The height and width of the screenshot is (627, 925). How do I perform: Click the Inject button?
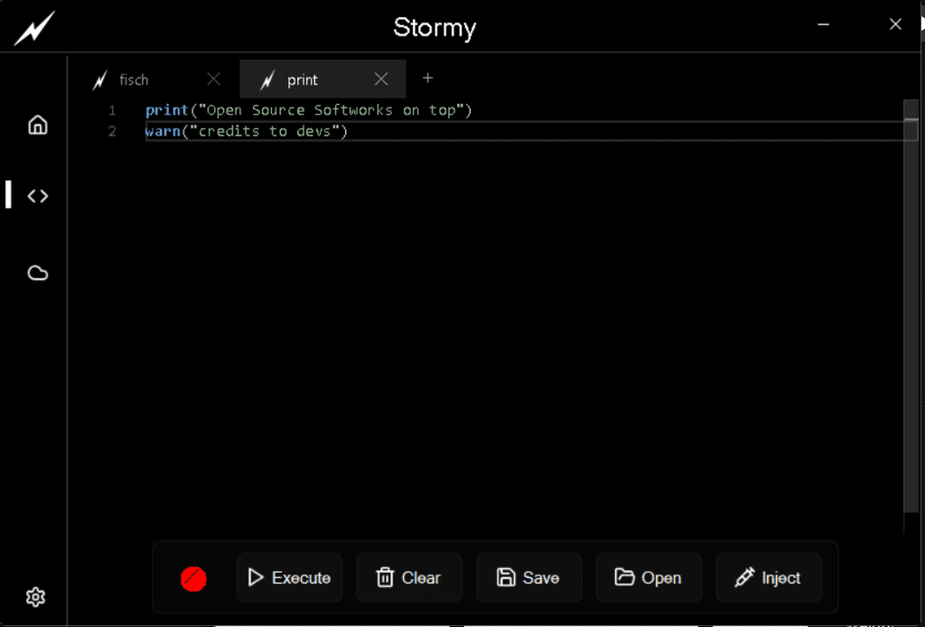[x=769, y=578]
